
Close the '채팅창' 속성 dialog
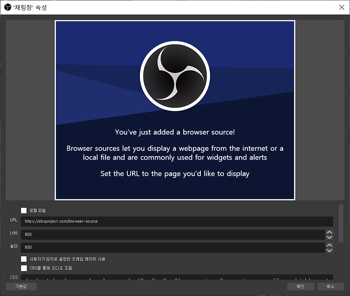click(x=342, y=7)
